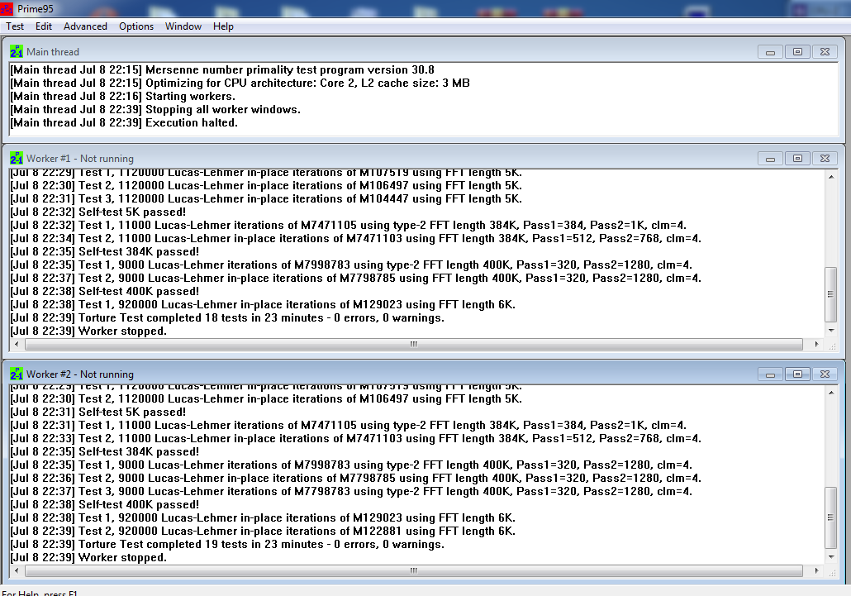The width and height of the screenshot is (851, 596).
Task: Click Worker #1 scroll left arrow
Action: (x=17, y=344)
